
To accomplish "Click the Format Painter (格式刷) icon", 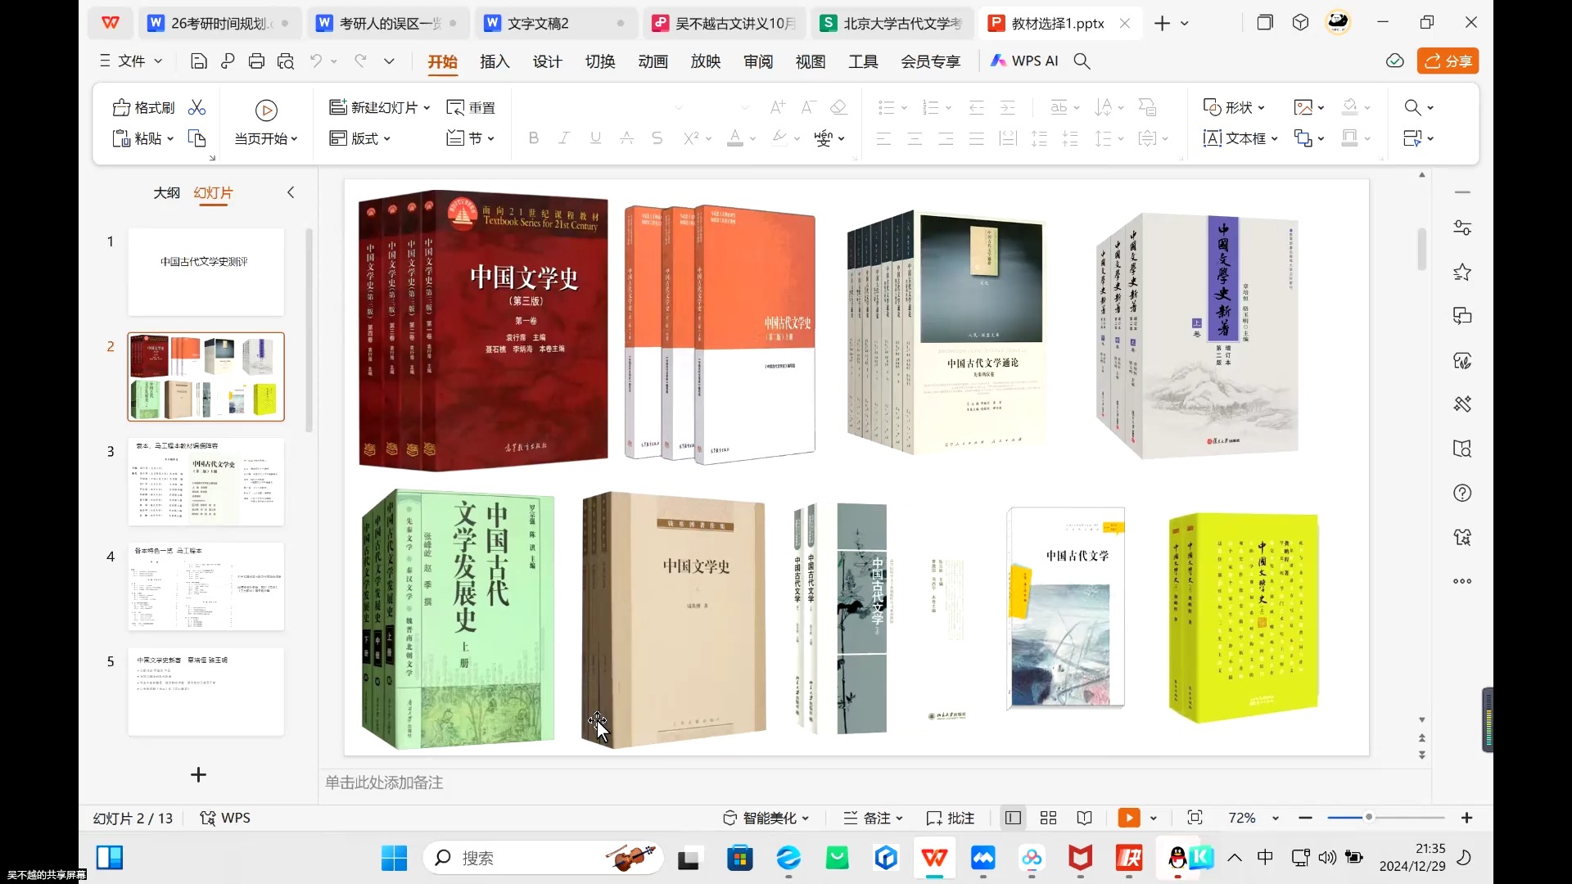I will point(121,107).
